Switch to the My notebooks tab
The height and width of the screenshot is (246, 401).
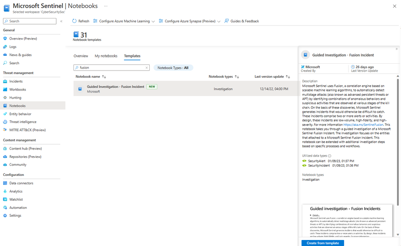click(106, 56)
